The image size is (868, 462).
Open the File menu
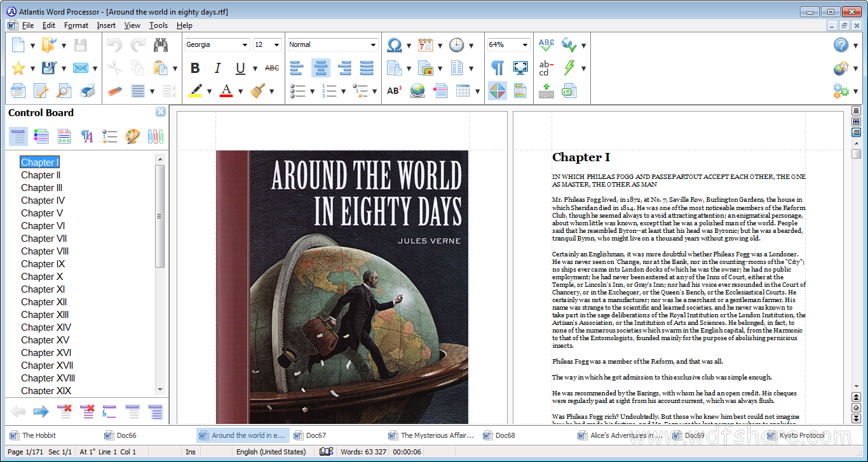pyautogui.click(x=28, y=25)
